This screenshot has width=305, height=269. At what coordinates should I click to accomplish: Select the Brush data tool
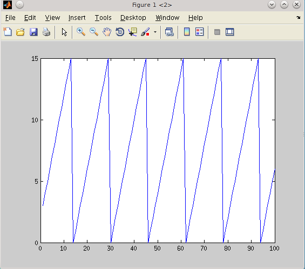tap(146, 32)
